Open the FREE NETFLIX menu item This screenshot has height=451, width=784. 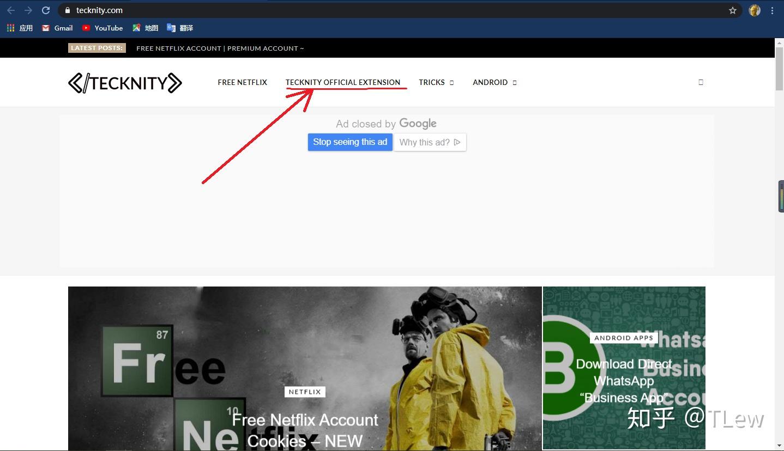[x=243, y=82]
